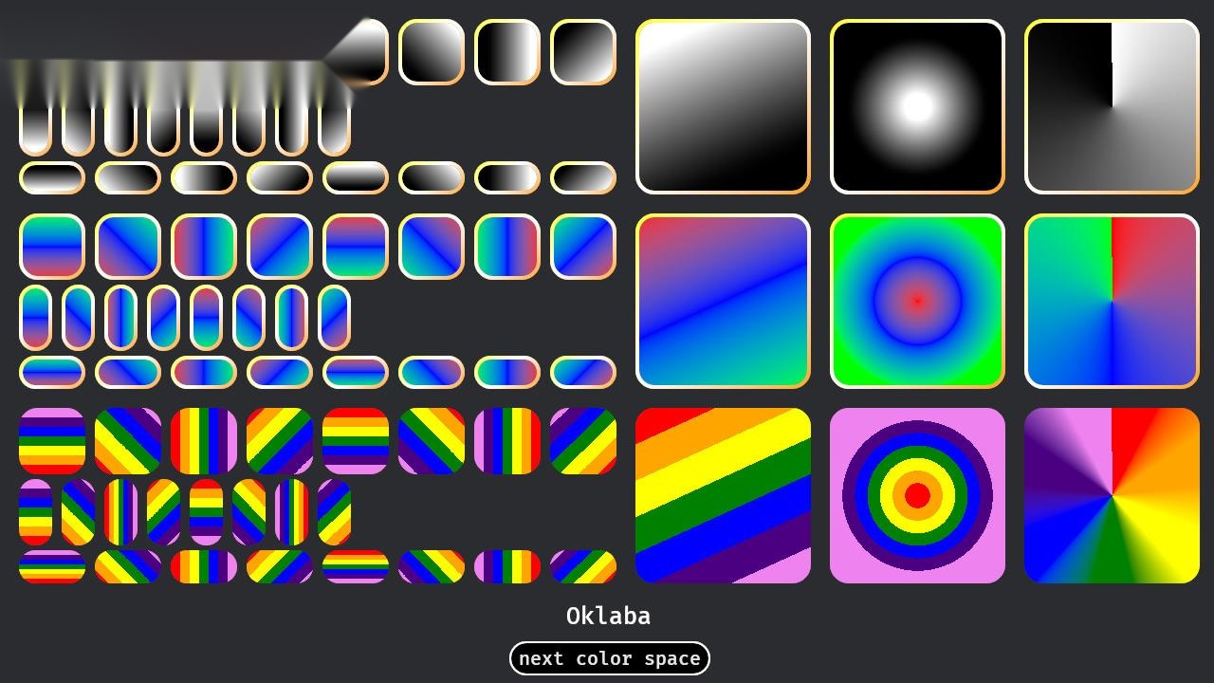Select the large rainbow concentric rings on pink
This screenshot has width=1214, height=683.
click(x=917, y=495)
